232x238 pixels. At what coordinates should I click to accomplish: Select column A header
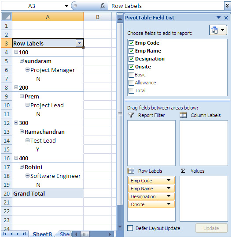click(x=48, y=17)
